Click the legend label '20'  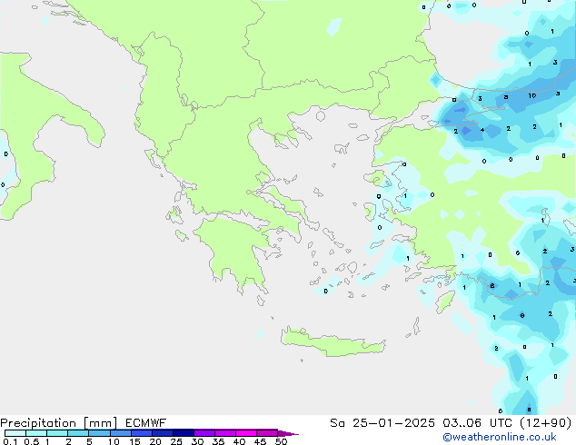pyautogui.click(x=155, y=441)
